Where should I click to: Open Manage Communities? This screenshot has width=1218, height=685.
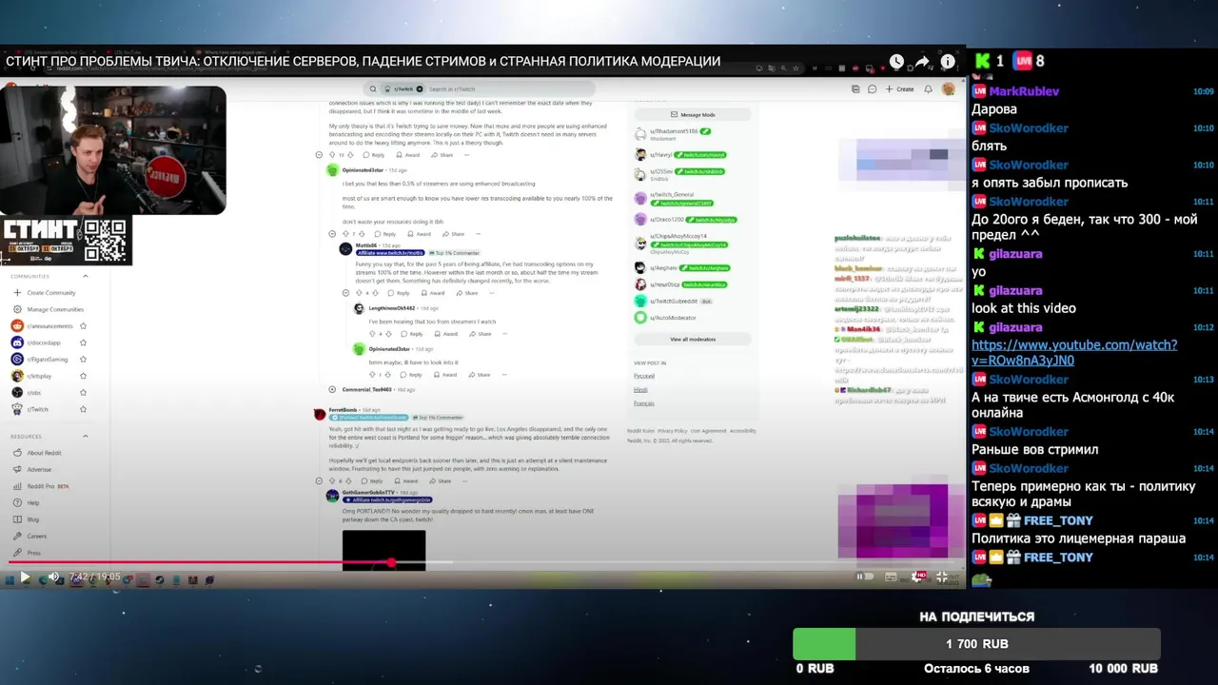tap(48, 309)
